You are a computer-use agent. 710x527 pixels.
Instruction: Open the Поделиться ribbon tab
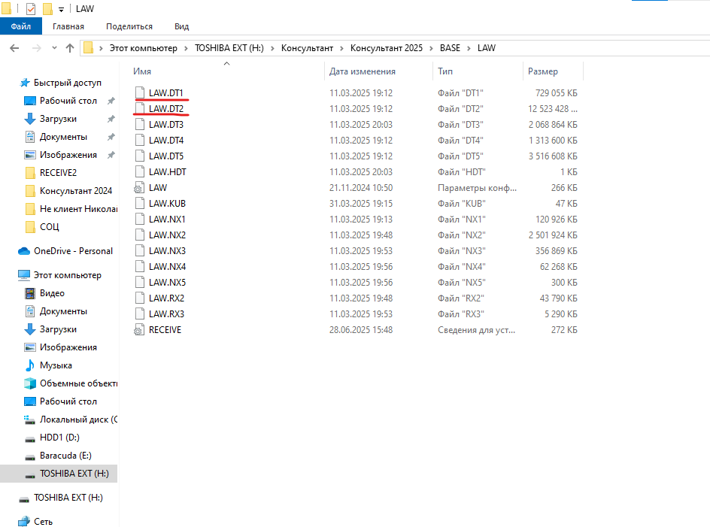(x=129, y=26)
